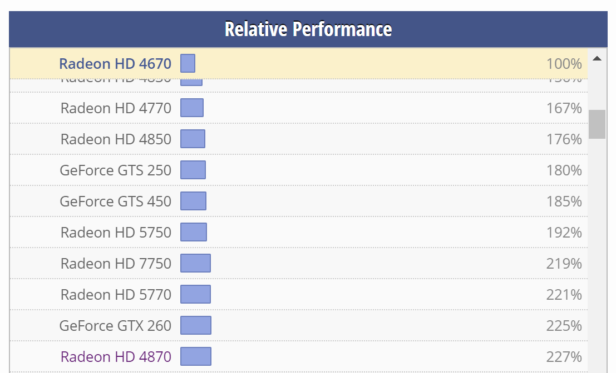This screenshot has height=373, width=616.
Task: Open the GeForce GTS 450 entry
Action: (x=115, y=201)
